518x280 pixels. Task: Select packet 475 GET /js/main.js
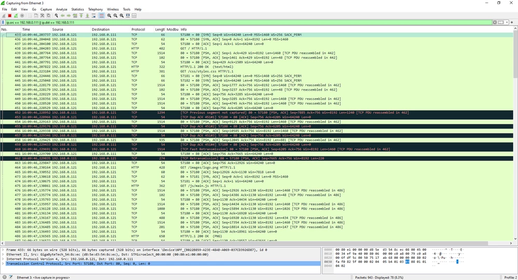coord(257,186)
